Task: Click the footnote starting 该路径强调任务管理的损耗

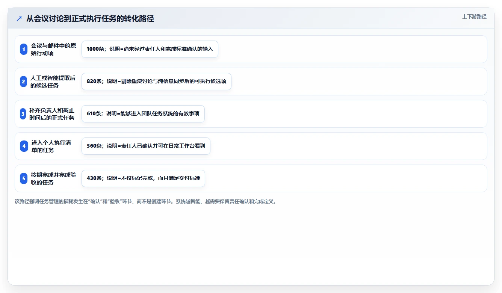Action: coord(146,201)
